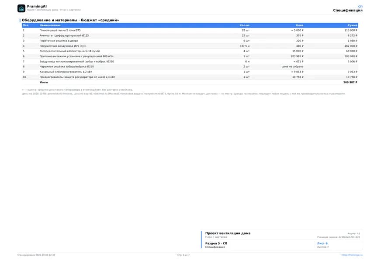Select row 'Полужёсткий воздуховод Ø75 (луч)'
The height and width of the screenshot is (260, 367).
(190, 46)
